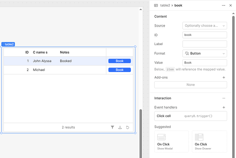Open the Source dropdown
The image size is (236, 158).
coord(205,26)
